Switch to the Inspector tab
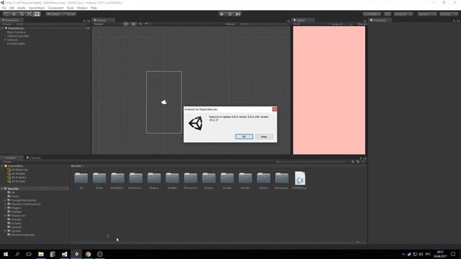Viewport: 461px width, 259px height. tap(380, 20)
